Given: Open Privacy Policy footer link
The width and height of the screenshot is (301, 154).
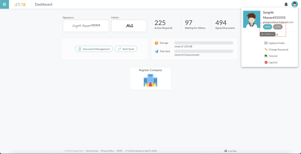Looking at the screenshot, I should (x=107, y=151).
